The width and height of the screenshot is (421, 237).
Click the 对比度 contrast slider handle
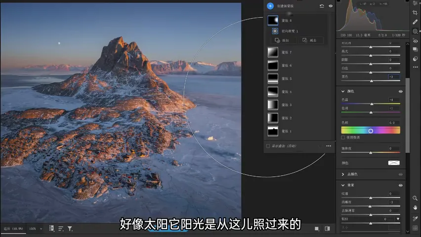371,47
